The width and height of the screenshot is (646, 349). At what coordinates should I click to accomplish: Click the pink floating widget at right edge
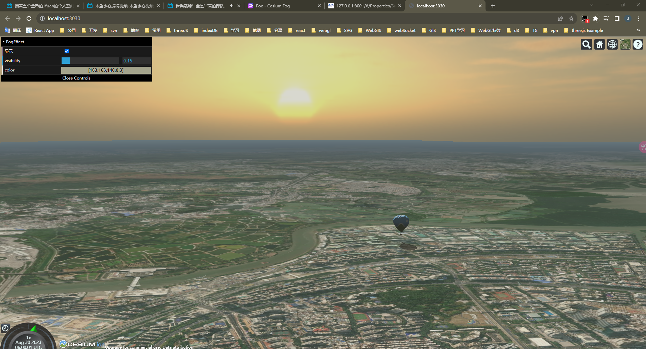tap(642, 147)
